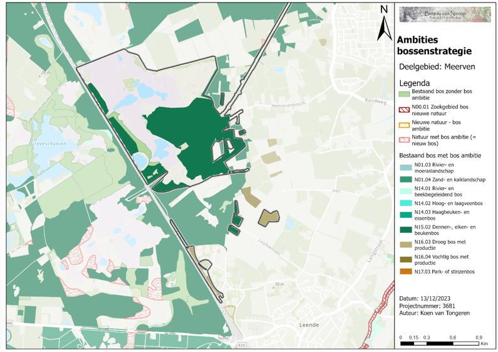498x352 pixels.
Task: Click the N15.02 Dennen-, eiken- en beukenbos swatch
Action: tap(405, 230)
